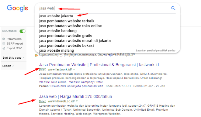Click the www.klikweb.co.id/ URL text
Viewport: 201px width, 117px height.
coord(61,101)
